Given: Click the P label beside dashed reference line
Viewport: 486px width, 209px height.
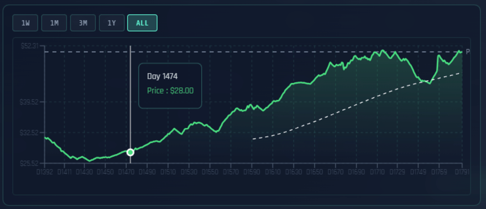Looking at the screenshot, I should tap(468, 52).
